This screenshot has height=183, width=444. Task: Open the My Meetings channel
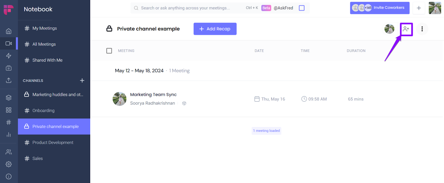44,28
